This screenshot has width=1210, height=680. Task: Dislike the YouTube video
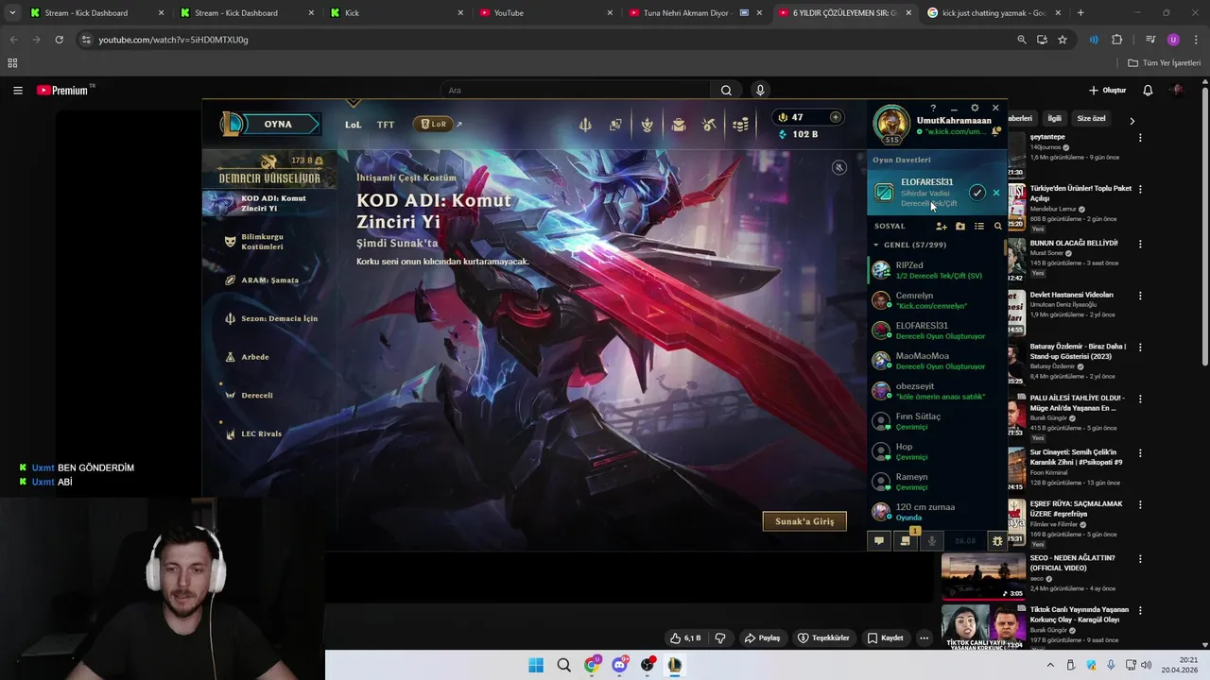click(x=720, y=637)
